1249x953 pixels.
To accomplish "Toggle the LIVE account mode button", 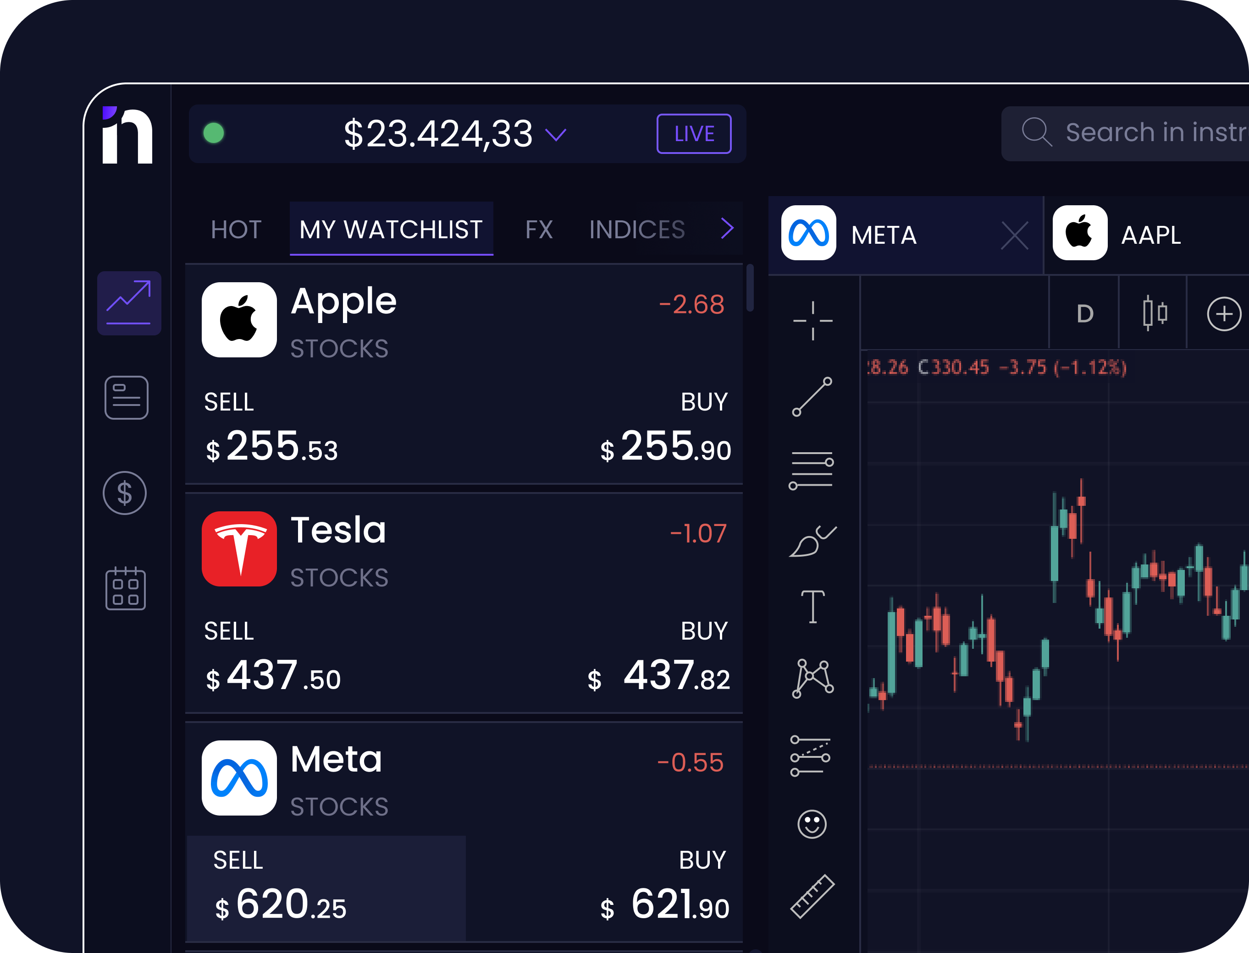I will tap(693, 134).
